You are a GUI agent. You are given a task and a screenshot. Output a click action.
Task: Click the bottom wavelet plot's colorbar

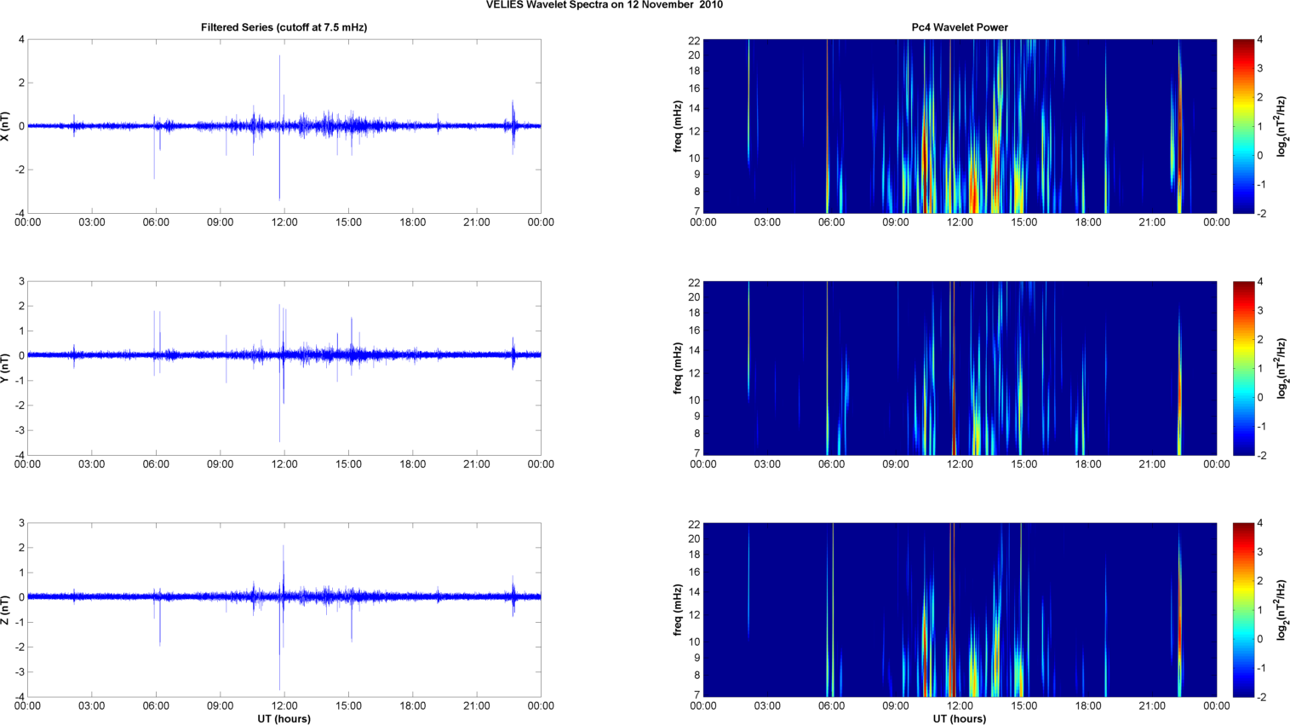1243,610
